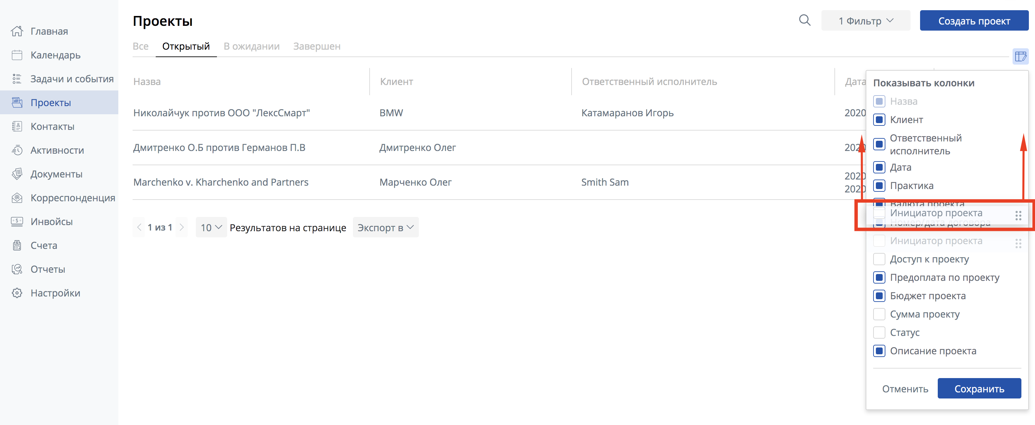Open Документы in the sidebar
Viewport: 1035px width, 425px height.
click(x=57, y=174)
